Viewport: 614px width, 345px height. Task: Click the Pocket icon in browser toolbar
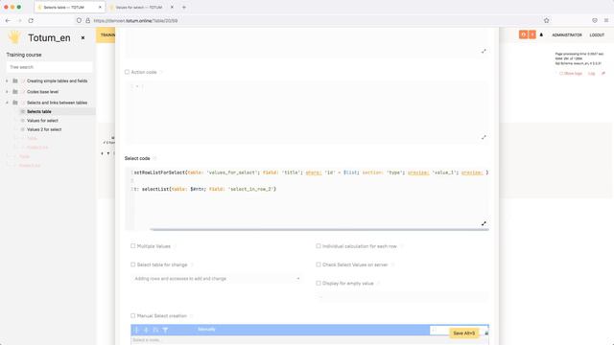[x=595, y=20]
